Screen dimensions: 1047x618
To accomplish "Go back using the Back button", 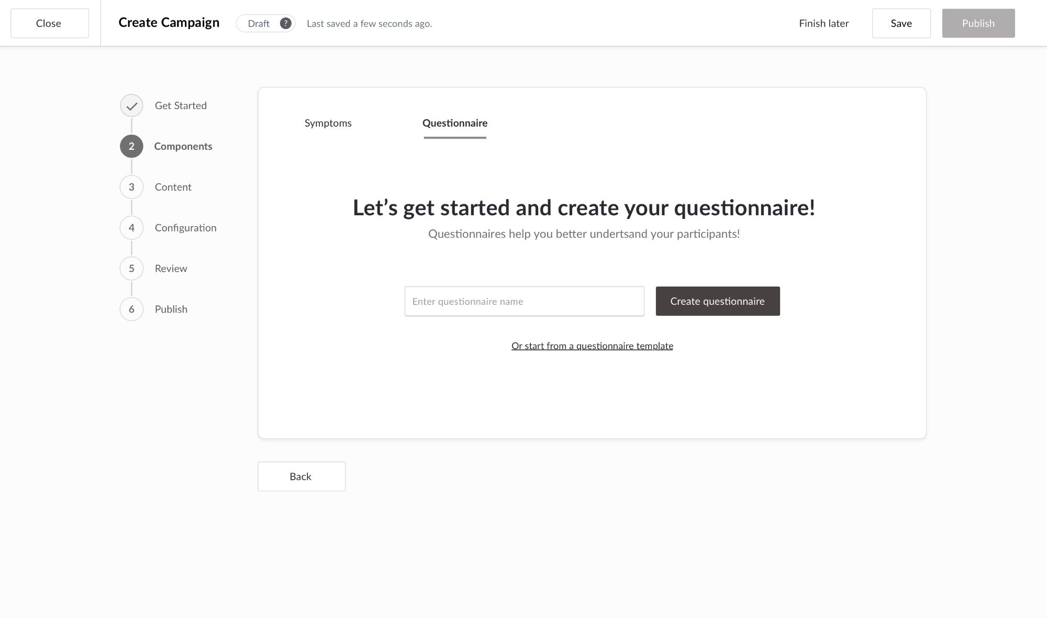I will tap(301, 476).
